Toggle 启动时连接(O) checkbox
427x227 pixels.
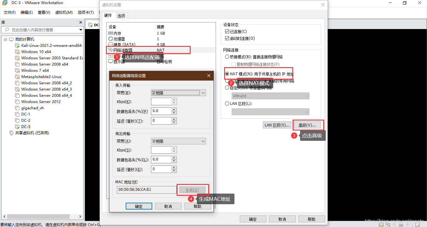coord(227,38)
